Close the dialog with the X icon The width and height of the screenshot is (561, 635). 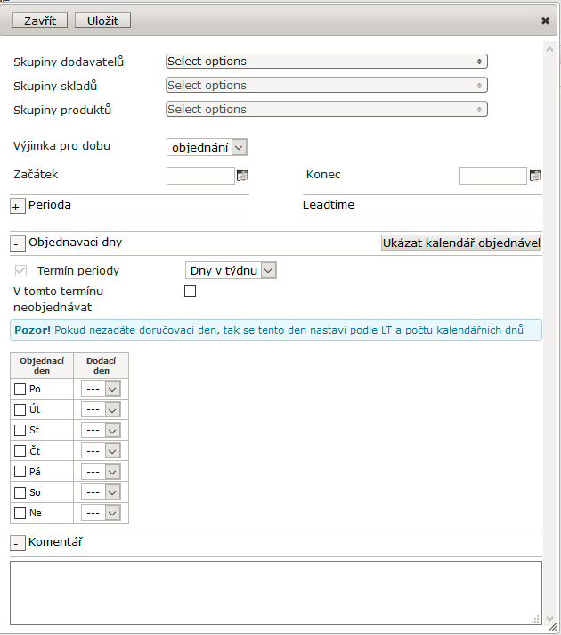[545, 21]
